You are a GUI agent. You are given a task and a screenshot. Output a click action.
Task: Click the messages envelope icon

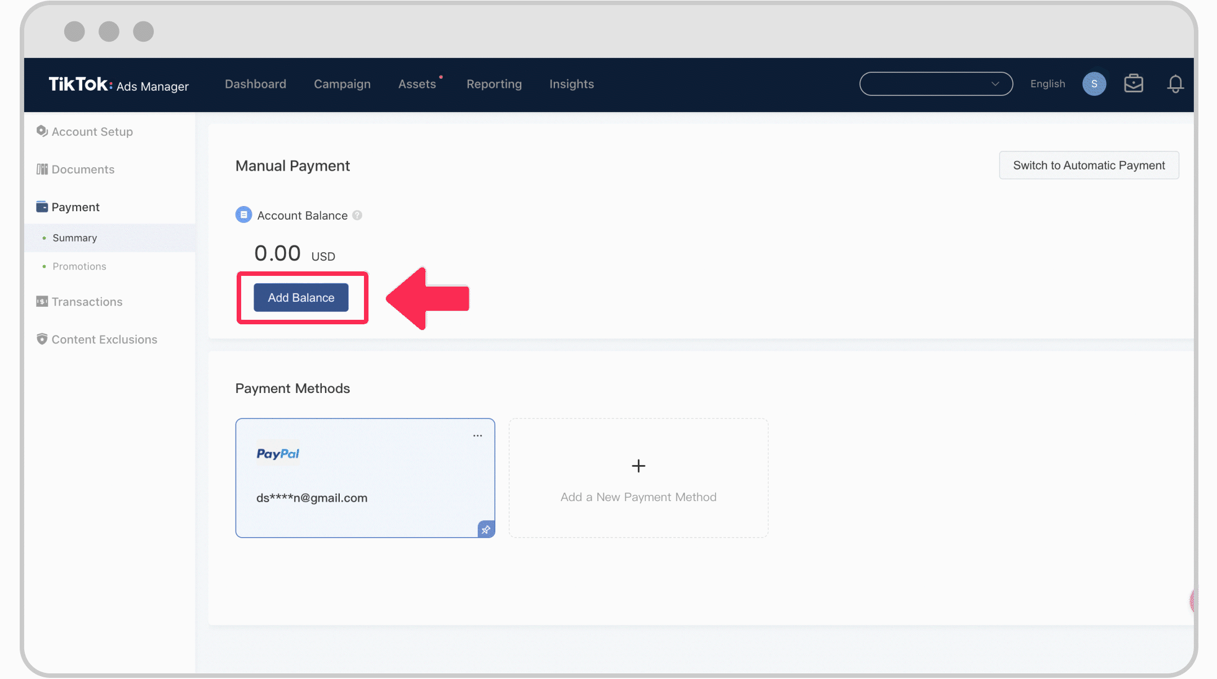[x=1134, y=83]
